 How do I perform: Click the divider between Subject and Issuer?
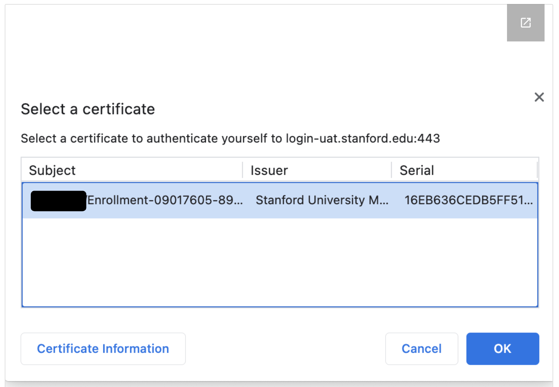[x=242, y=170]
